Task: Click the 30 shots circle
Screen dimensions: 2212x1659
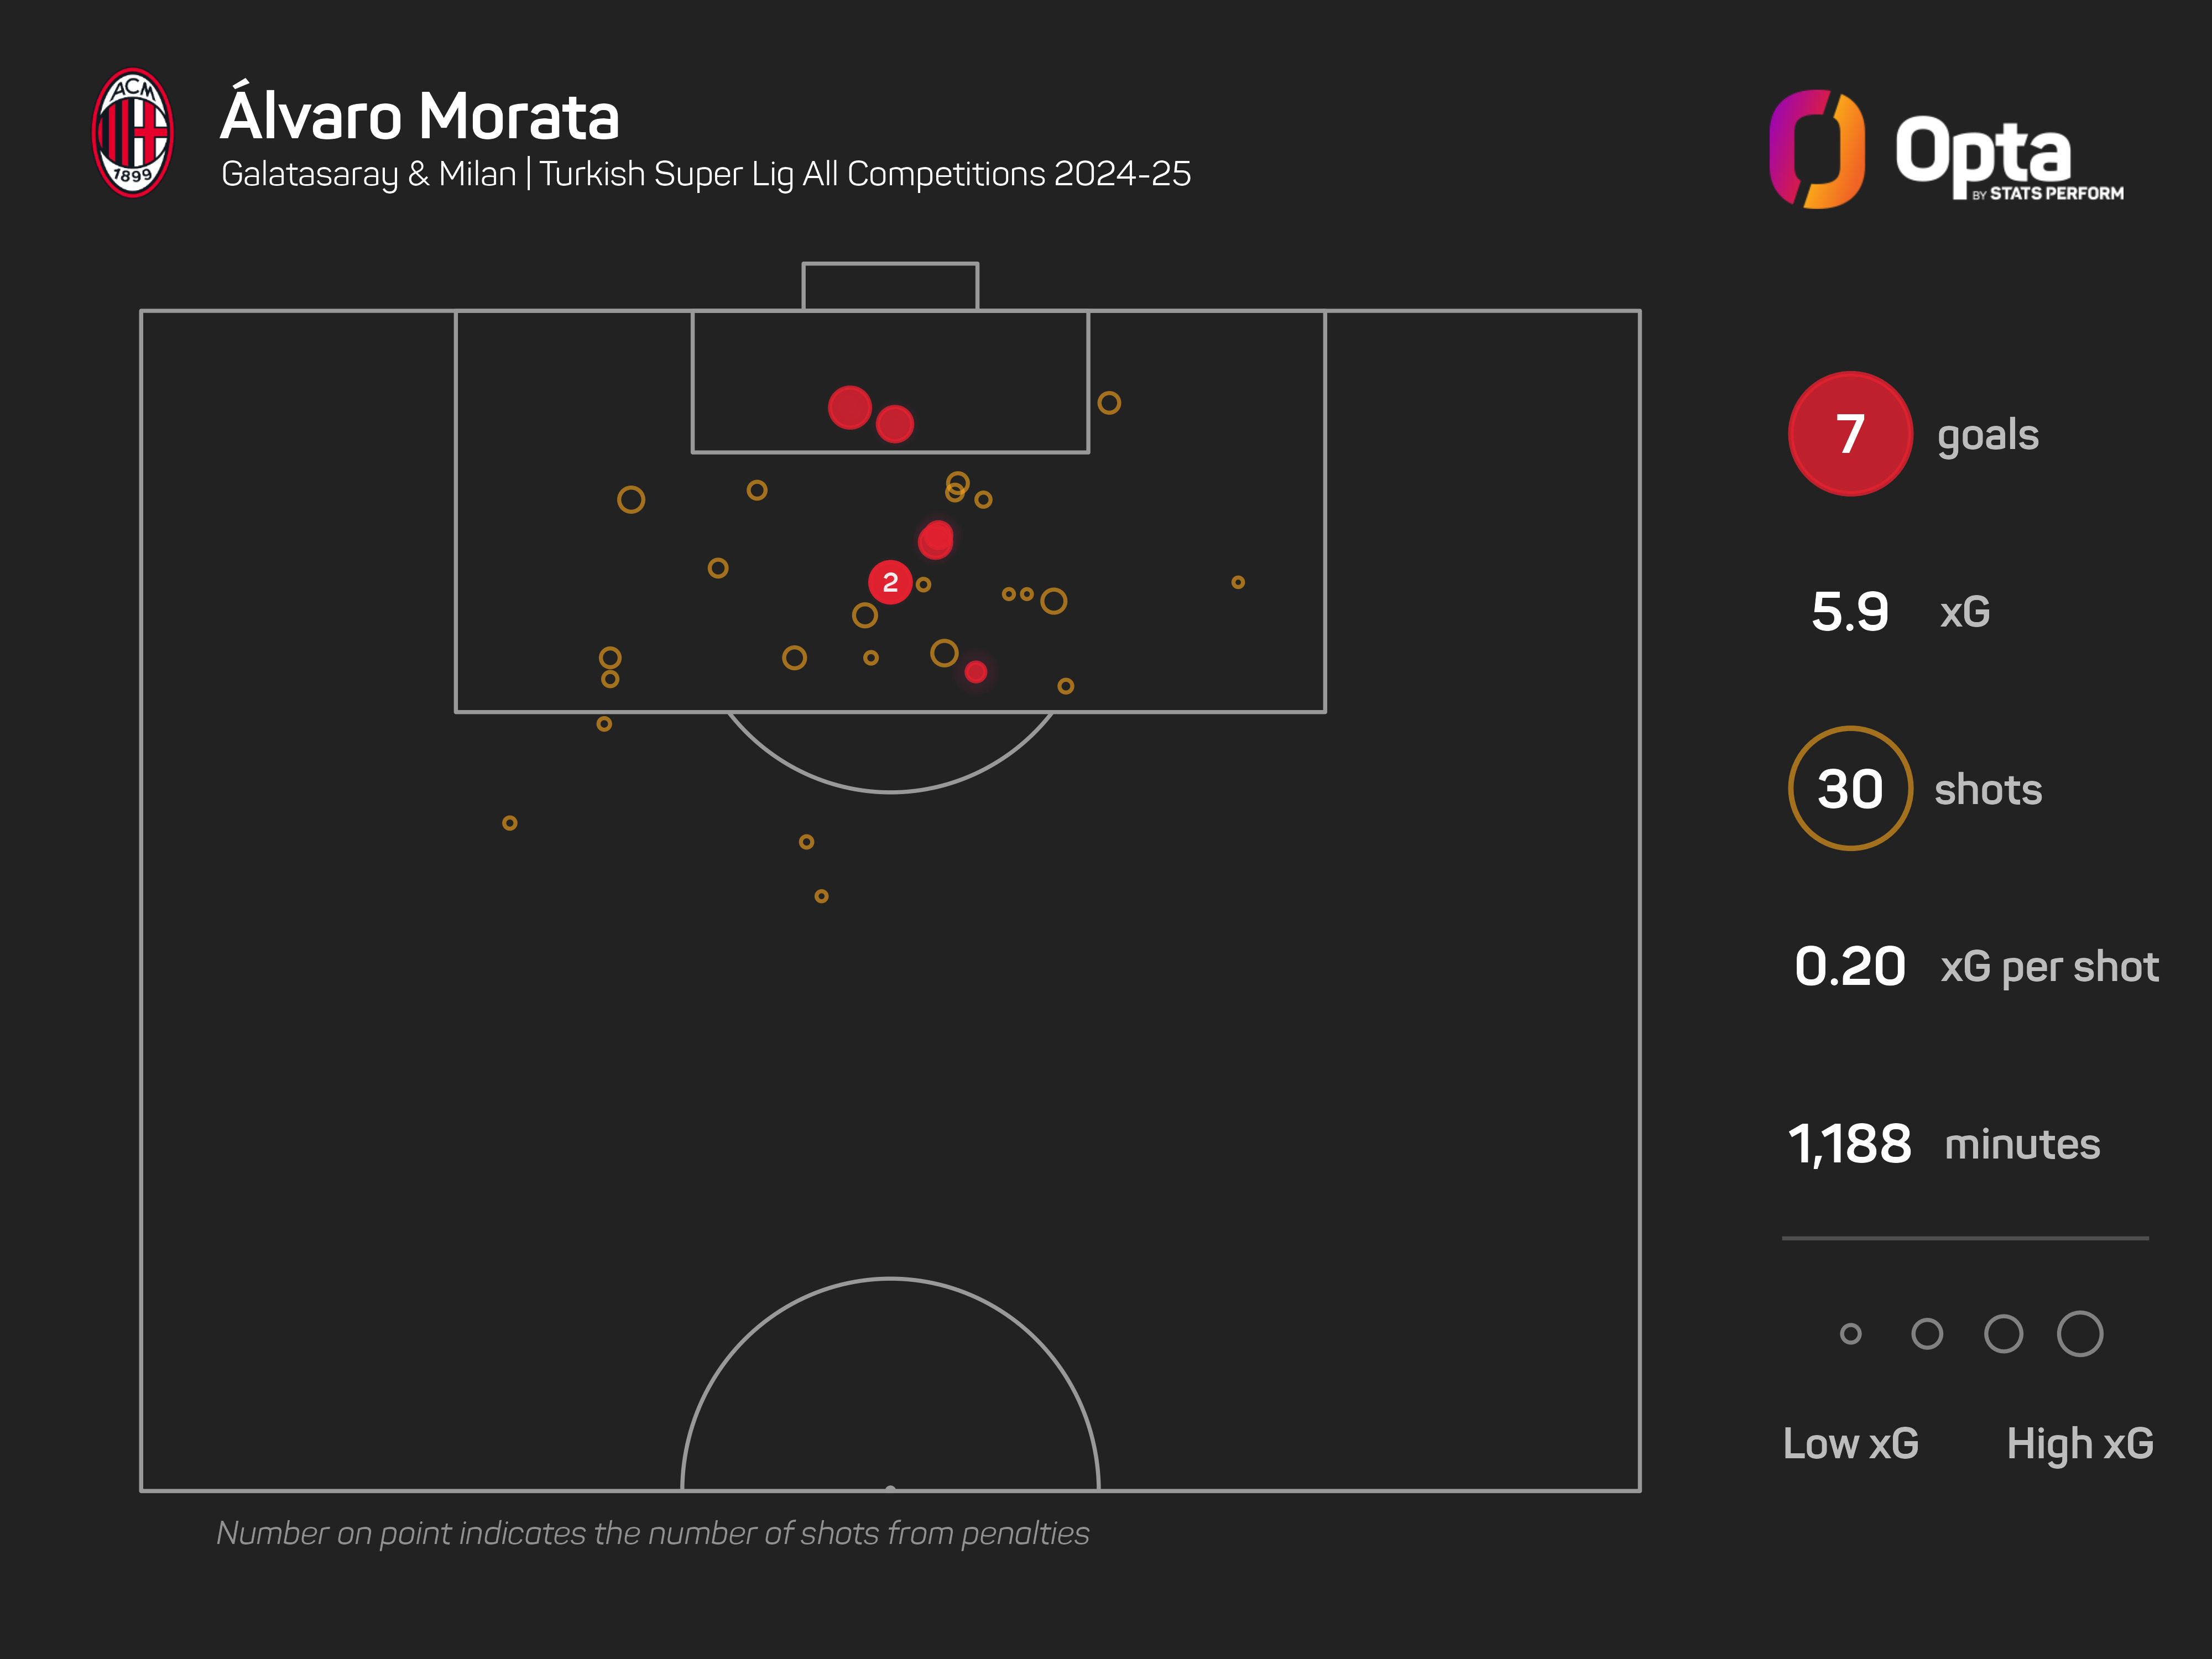Action: pos(1849,789)
